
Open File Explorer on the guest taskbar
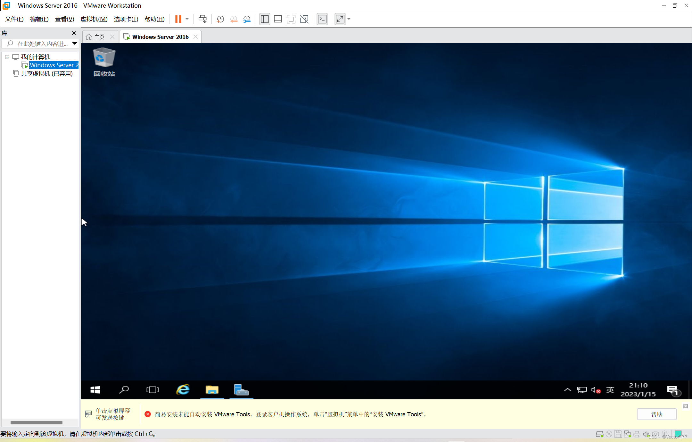tap(212, 390)
